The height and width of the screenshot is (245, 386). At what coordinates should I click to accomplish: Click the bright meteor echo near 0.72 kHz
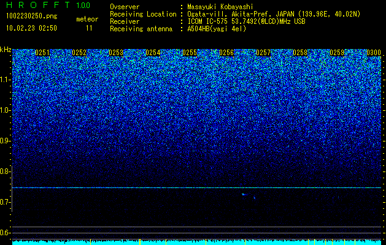(x=244, y=195)
